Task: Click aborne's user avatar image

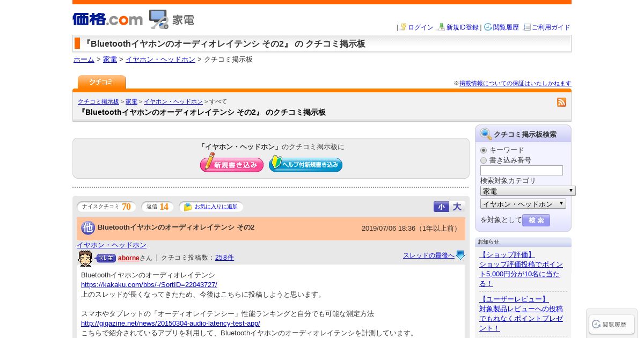Action: pos(85,259)
